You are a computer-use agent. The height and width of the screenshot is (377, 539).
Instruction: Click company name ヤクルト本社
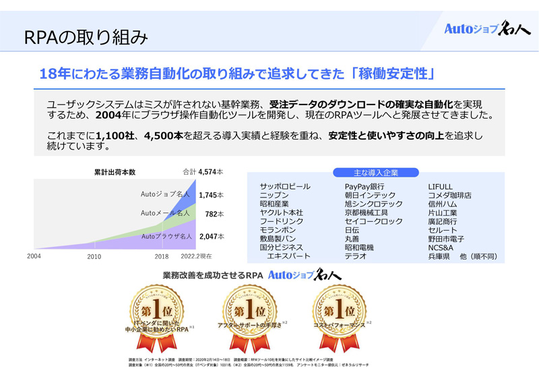pyautogui.click(x=281, y=212)
